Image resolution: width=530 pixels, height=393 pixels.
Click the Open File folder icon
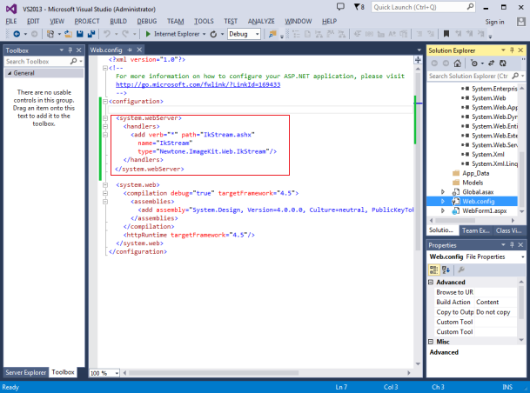68,34
